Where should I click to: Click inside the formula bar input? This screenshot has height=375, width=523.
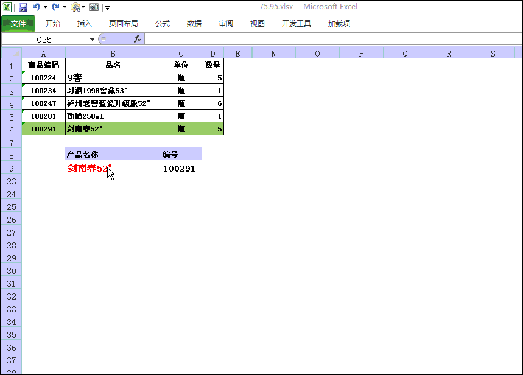coord(334,40)
